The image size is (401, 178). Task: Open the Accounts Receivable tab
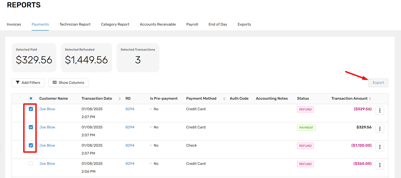tap(158, 24)
